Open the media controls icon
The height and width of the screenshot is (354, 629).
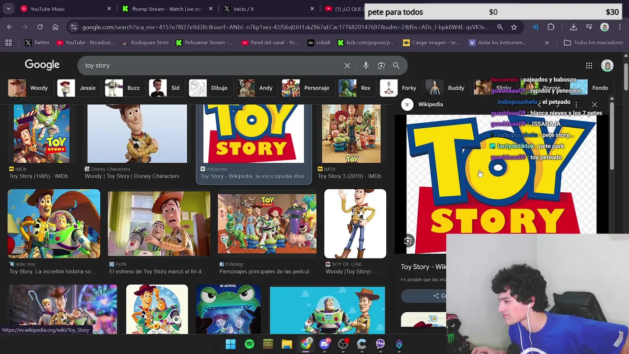[589, 27]
